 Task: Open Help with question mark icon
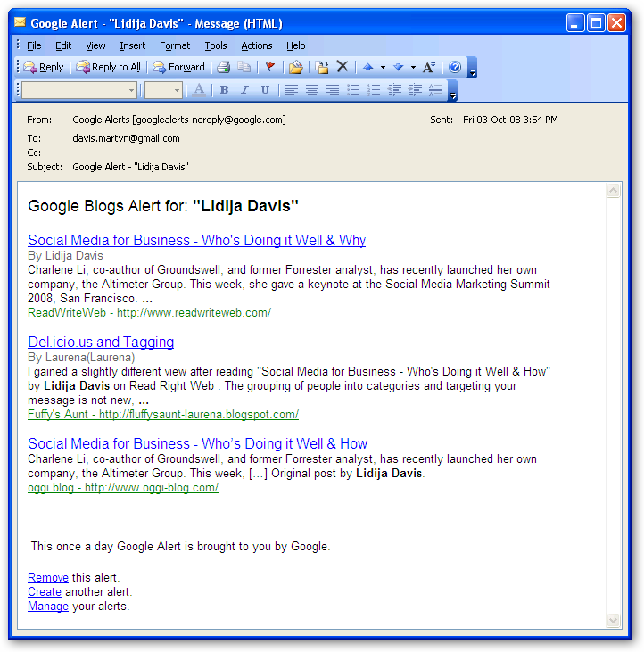[455, 67]
